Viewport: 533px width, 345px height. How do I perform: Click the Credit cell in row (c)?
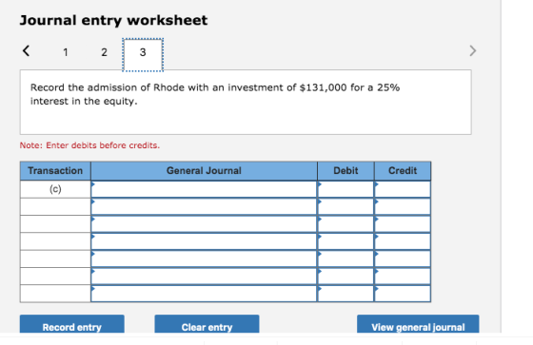point(403,189)
